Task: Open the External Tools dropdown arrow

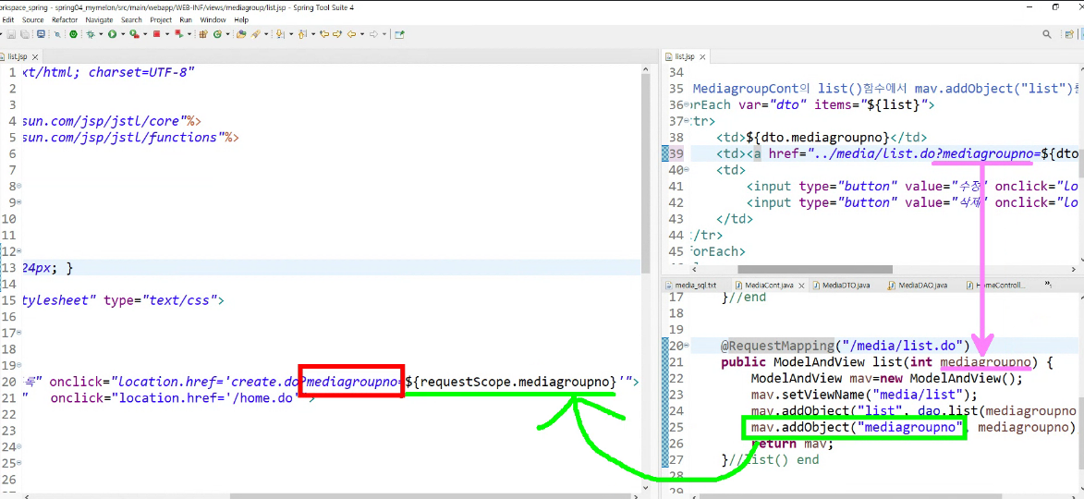Action: (x=145, y=34)
